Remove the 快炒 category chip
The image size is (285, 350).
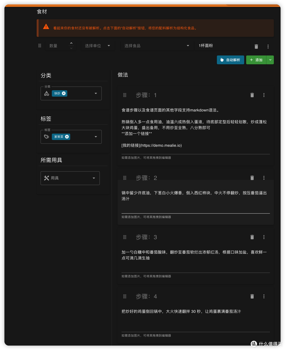point(64,93)
